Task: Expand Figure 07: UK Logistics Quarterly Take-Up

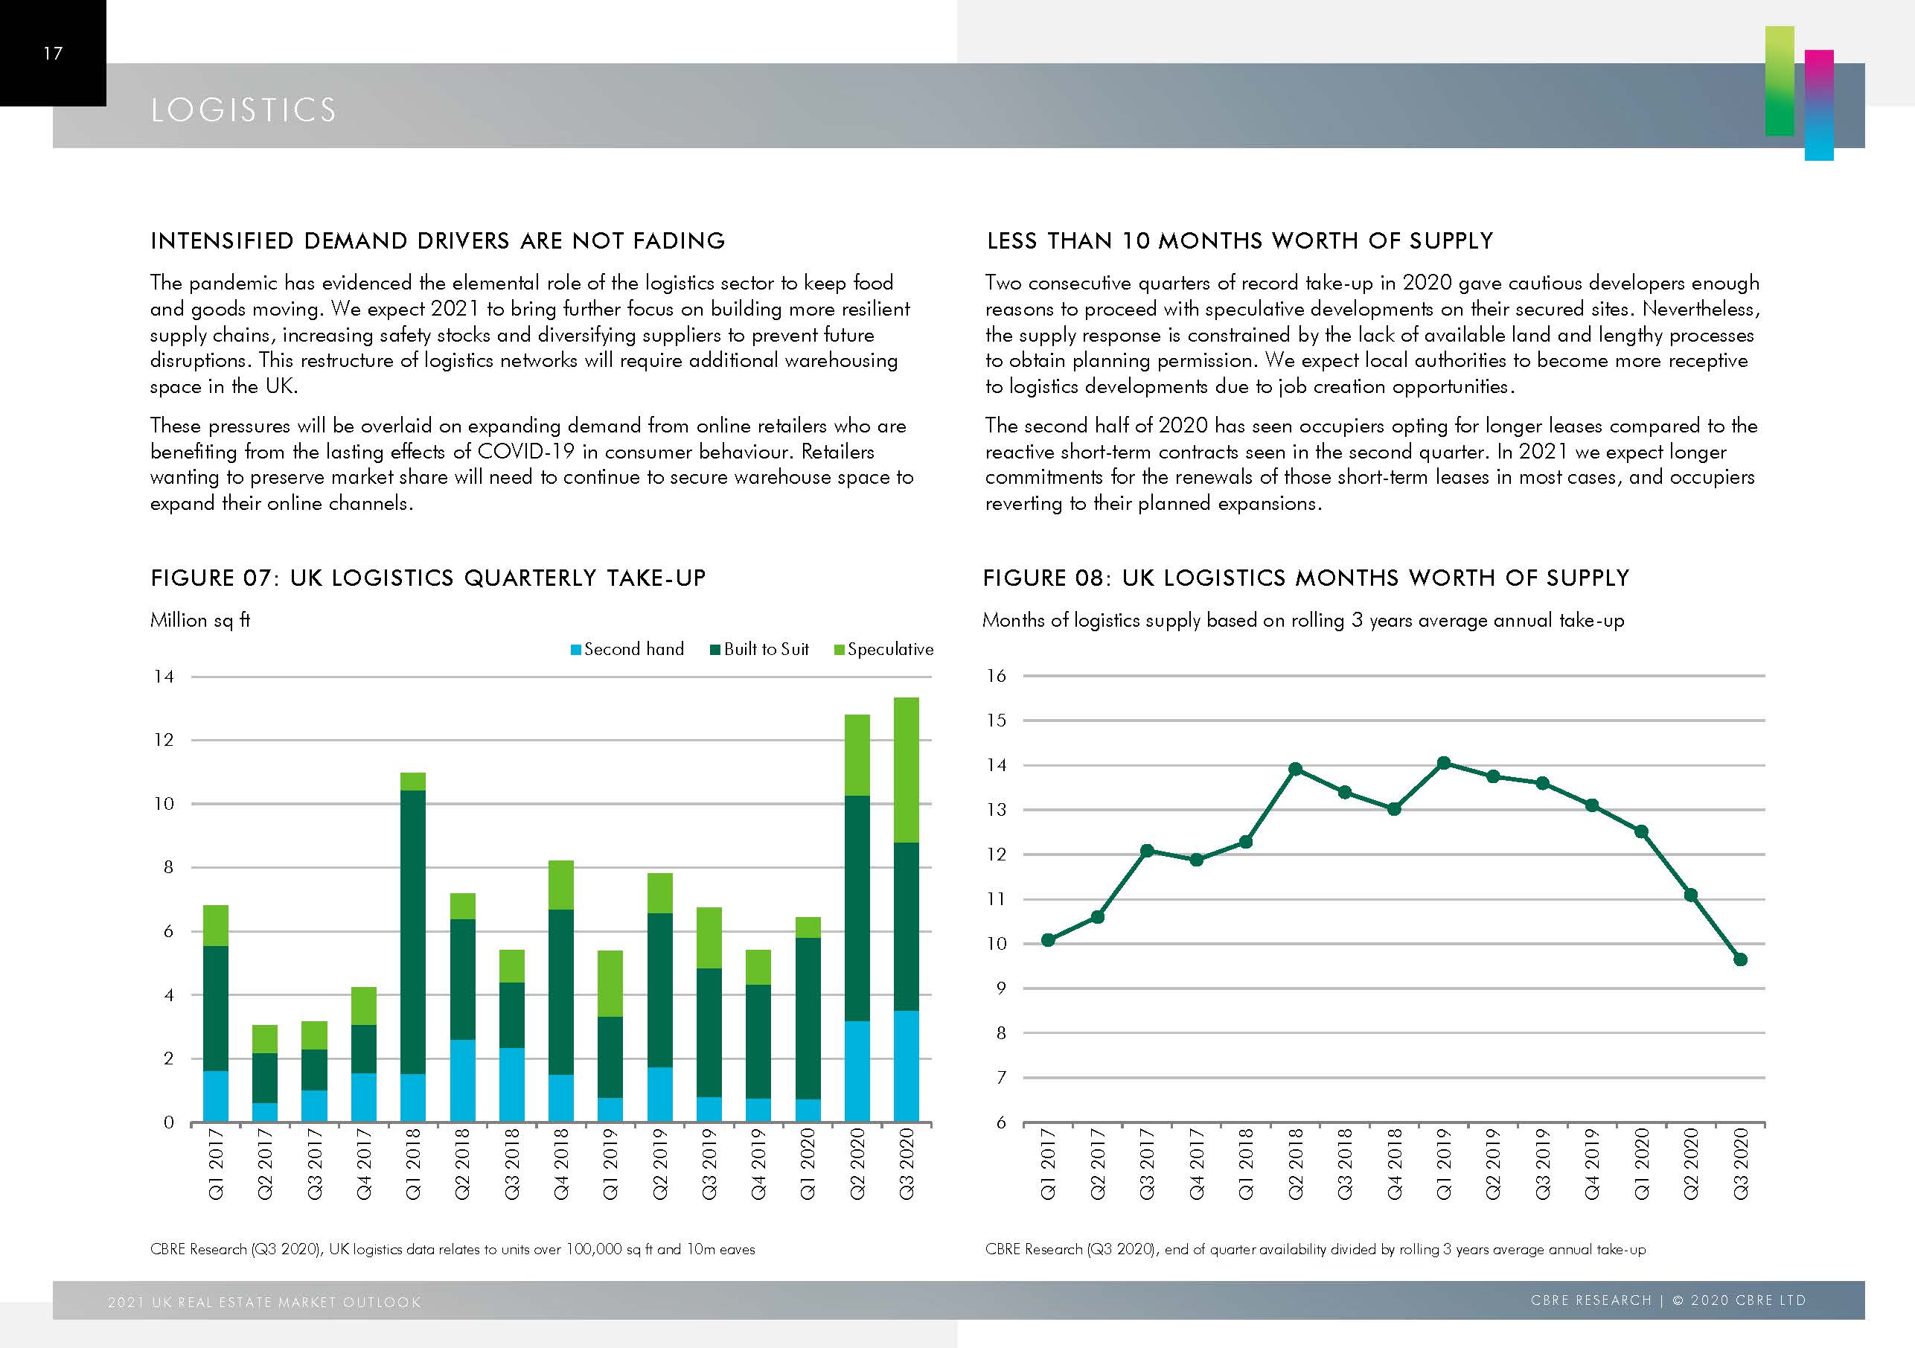Action: pos(428,578)
